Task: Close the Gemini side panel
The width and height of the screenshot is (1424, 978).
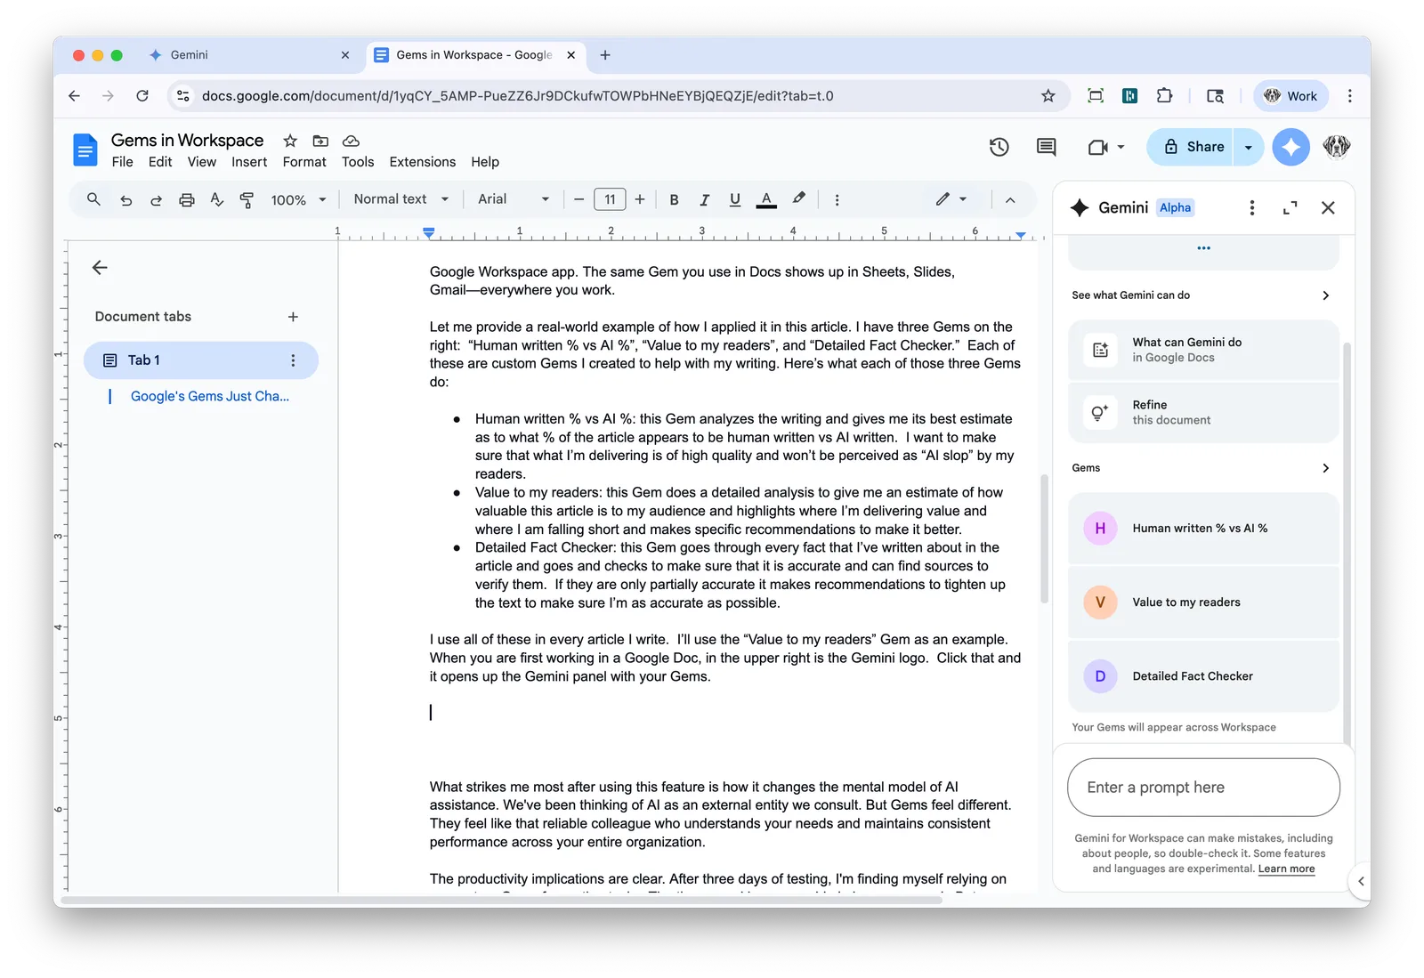Action: point(1328,207)
